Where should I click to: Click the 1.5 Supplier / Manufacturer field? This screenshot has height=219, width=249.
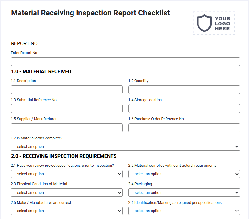click(67, 128)
